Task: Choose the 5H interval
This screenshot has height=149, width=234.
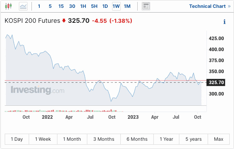Action: click(x=94, y=6)
